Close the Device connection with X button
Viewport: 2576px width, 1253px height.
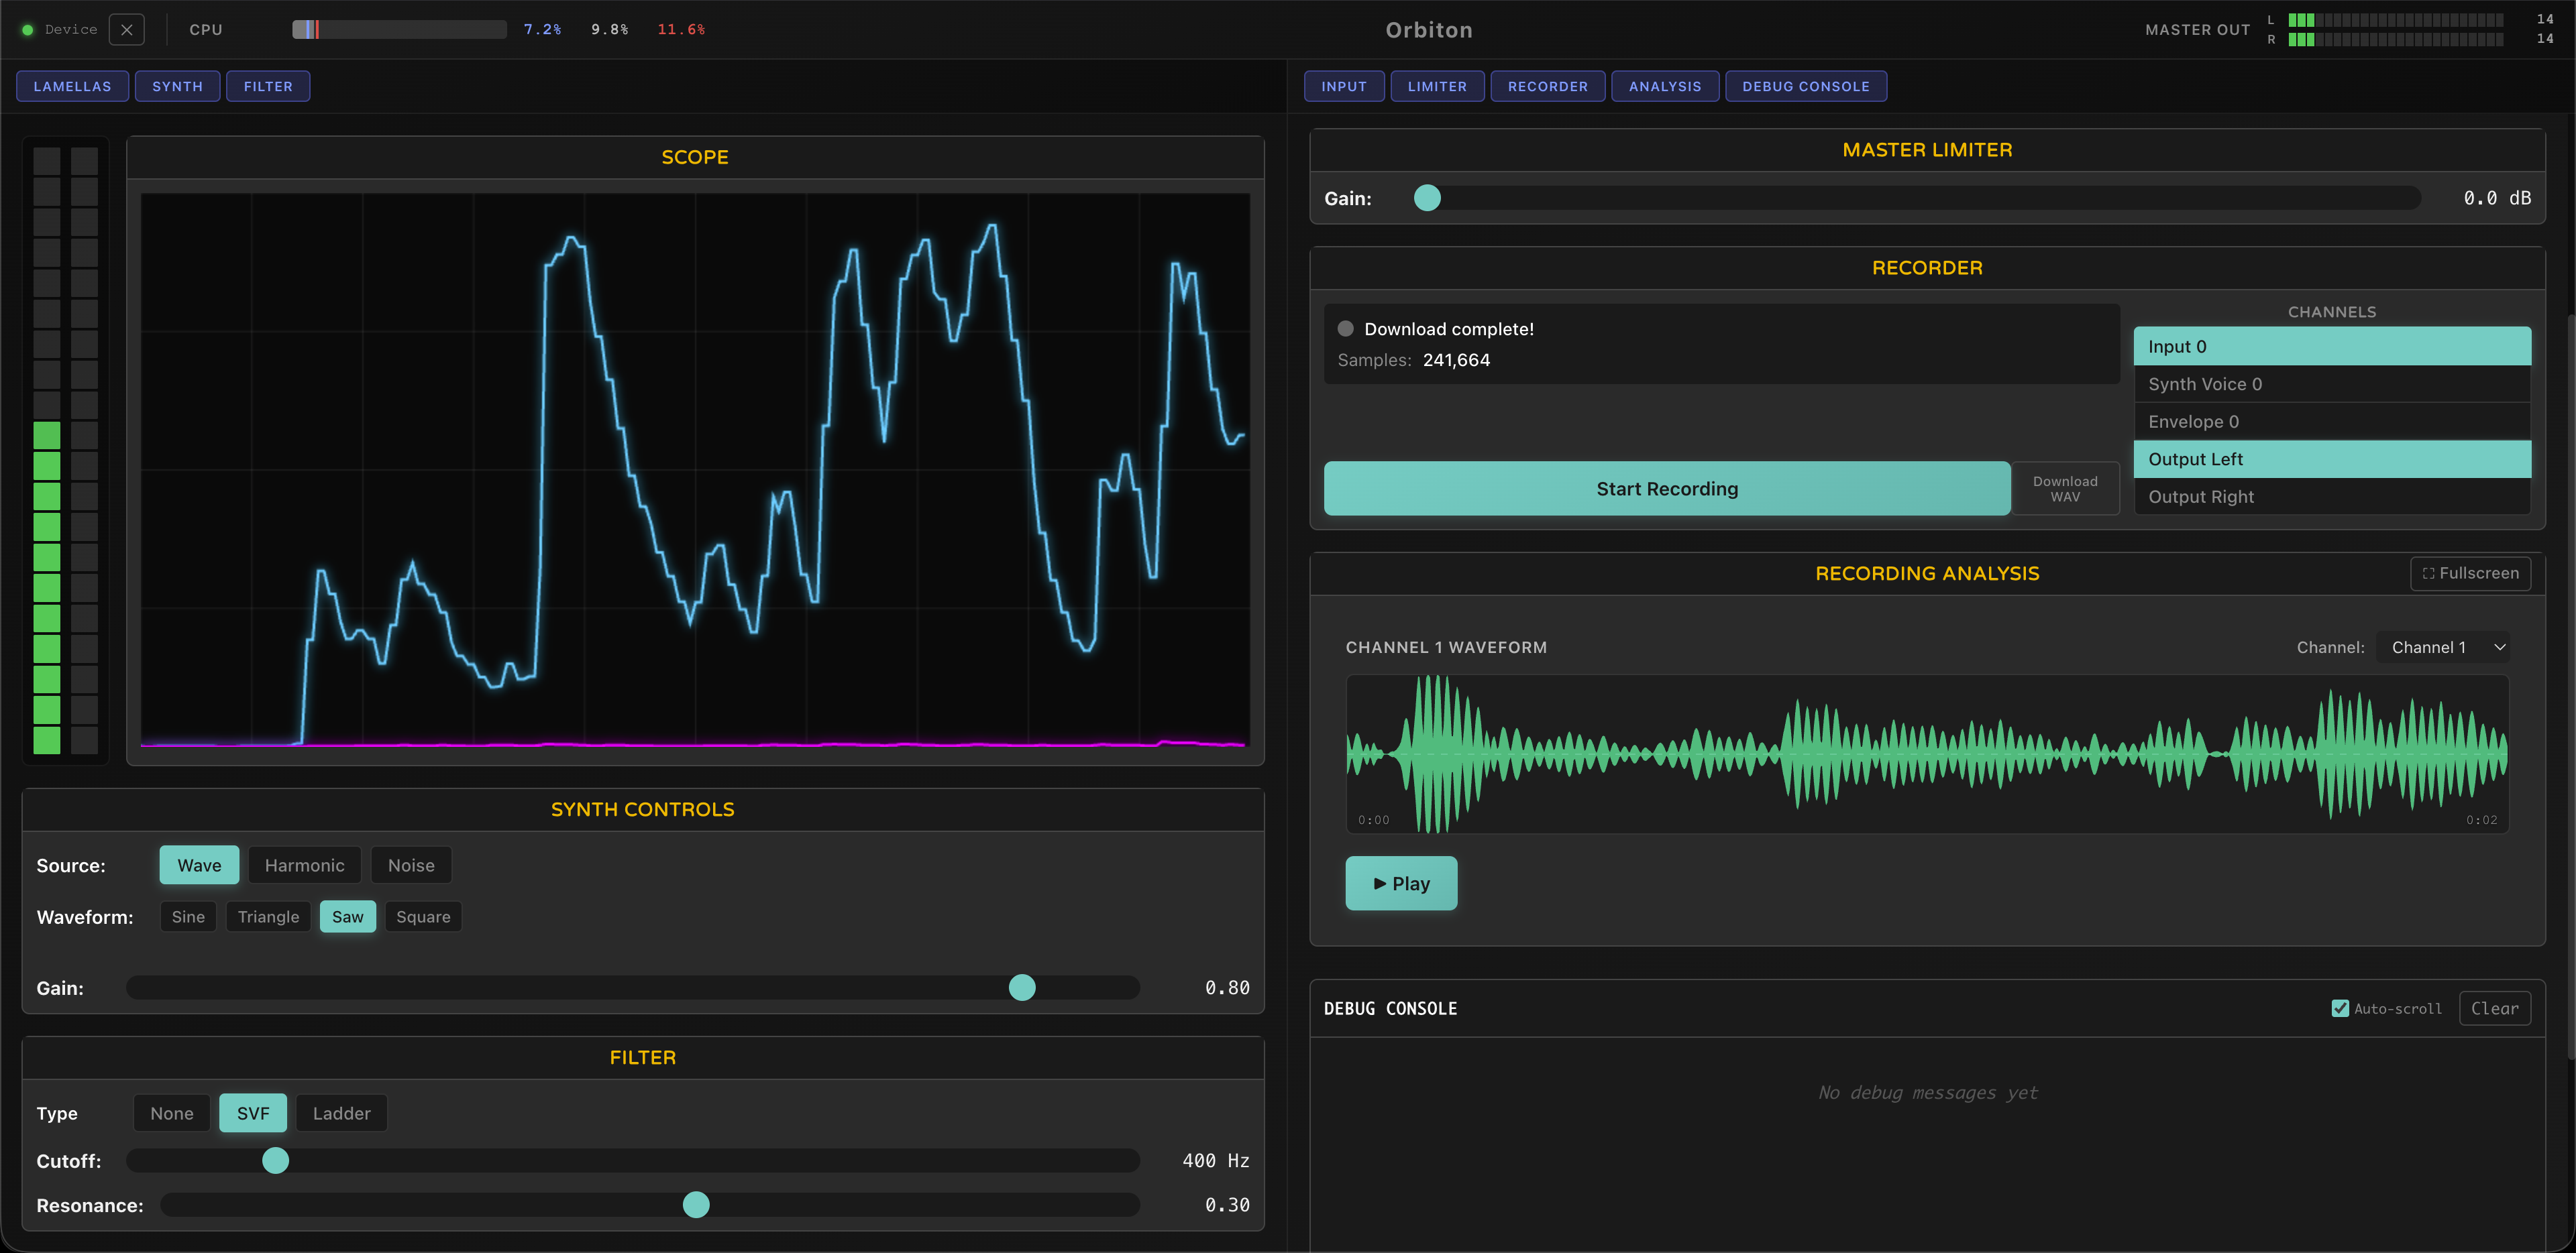(126, 30)
